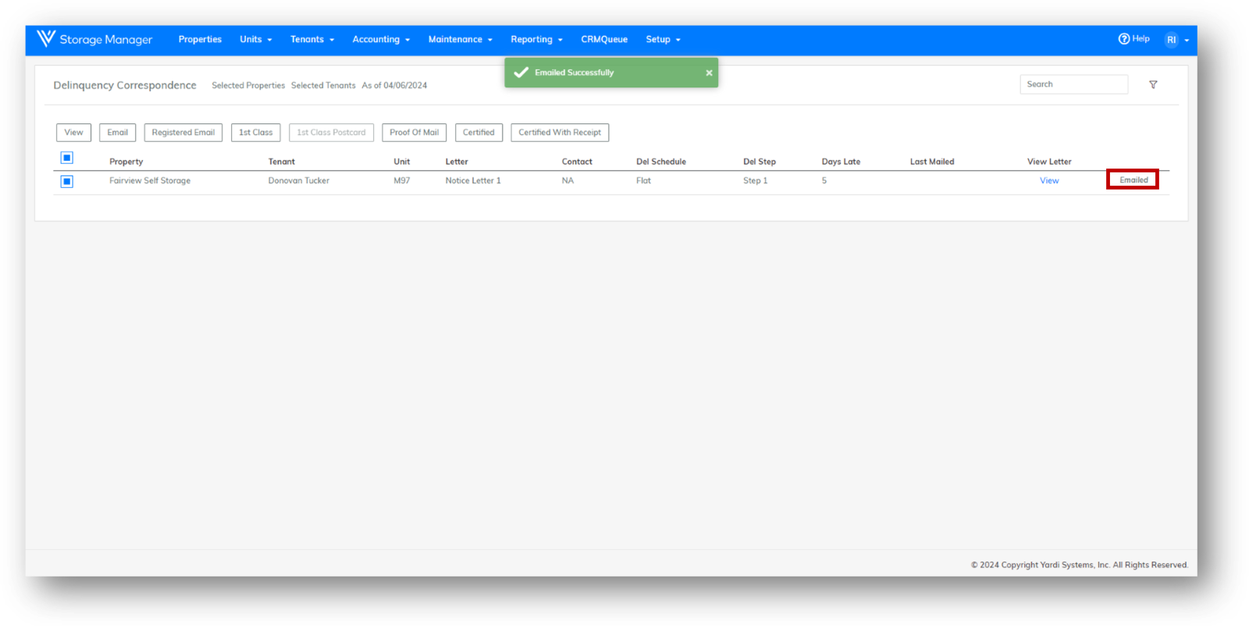Expand the Units dropdown menu
The height and width of the screenshot is (628, 1249).
255,40
